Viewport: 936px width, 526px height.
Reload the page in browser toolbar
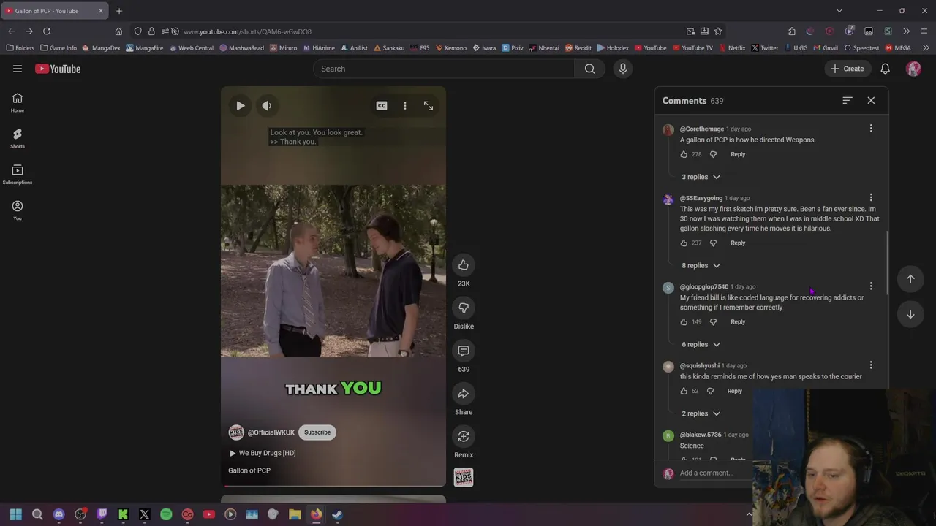[47, 31]
